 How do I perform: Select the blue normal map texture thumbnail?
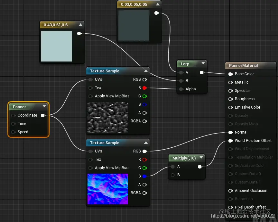coord(107,189)
